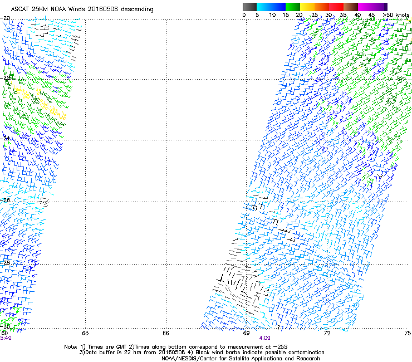Screen dimensions: 412x362
Task: Click the '>50 knots' legend label
Action: (x=396, y=15)
